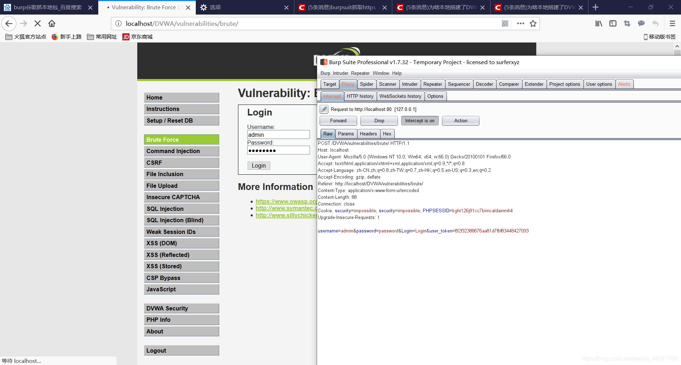Open the browser home page icon

52,23
